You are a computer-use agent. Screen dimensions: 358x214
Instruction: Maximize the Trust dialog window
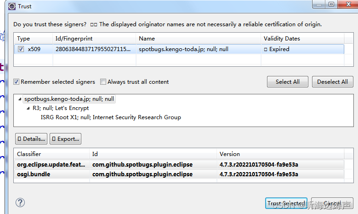[x=331, y=4]
